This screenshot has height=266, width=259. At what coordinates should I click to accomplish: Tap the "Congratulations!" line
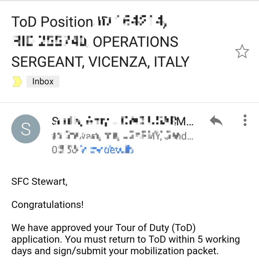pos(47,204)
